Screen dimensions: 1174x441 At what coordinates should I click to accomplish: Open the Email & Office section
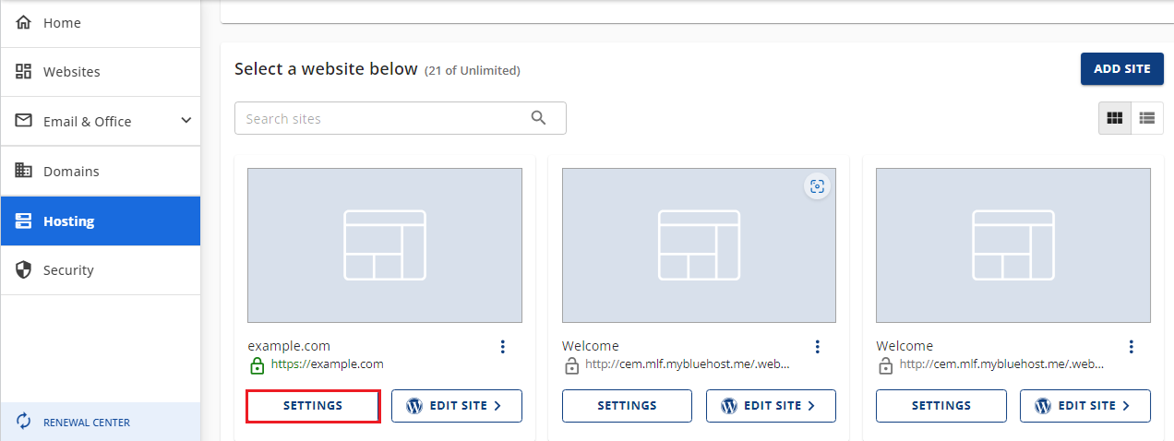coord(100,121)
